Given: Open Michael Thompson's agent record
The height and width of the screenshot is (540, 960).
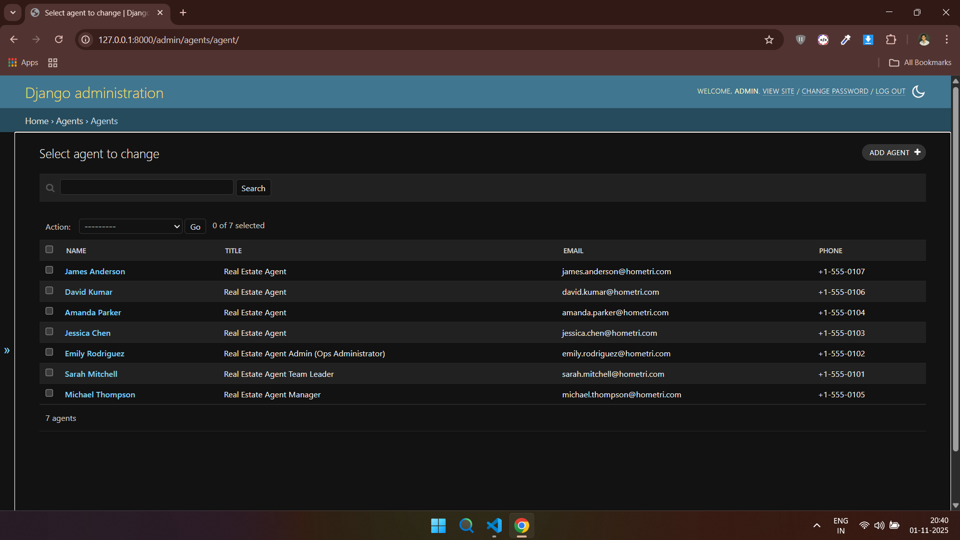Looking at the screenshot, I should tap(100, 394).
